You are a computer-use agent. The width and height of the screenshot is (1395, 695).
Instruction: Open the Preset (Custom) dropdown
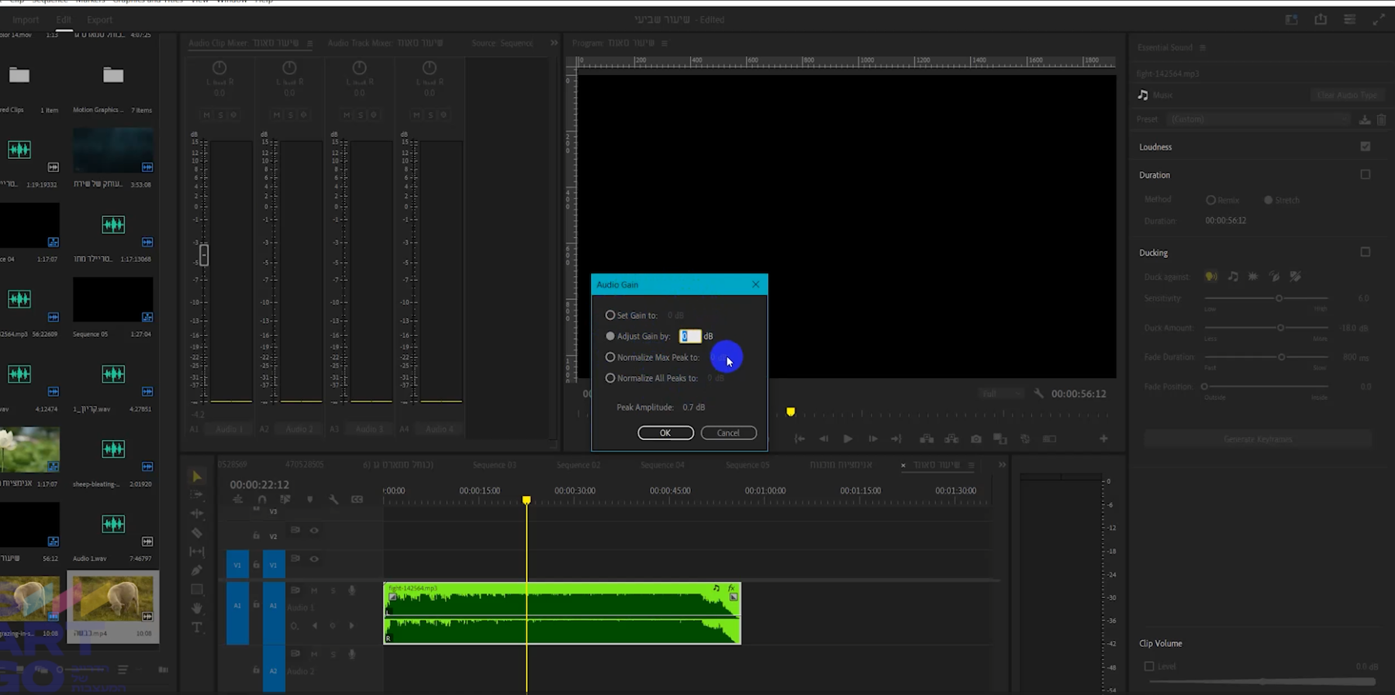[x=1258, y=119]
